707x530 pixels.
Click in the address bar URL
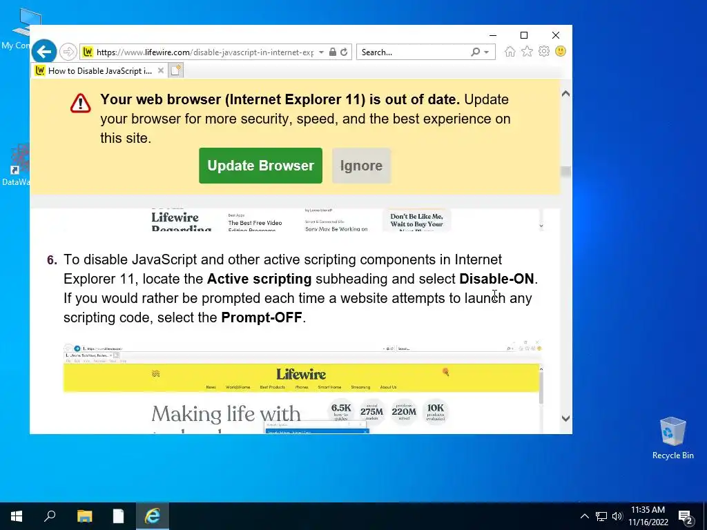coord(204,52)
